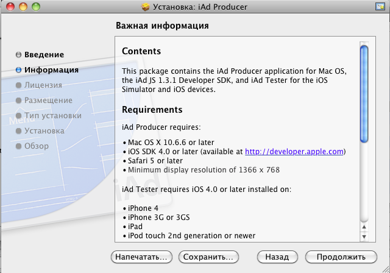The width and height of the screenshot is (390, 273).
Task: Click the Размещение step bullet
Action: 18,101
